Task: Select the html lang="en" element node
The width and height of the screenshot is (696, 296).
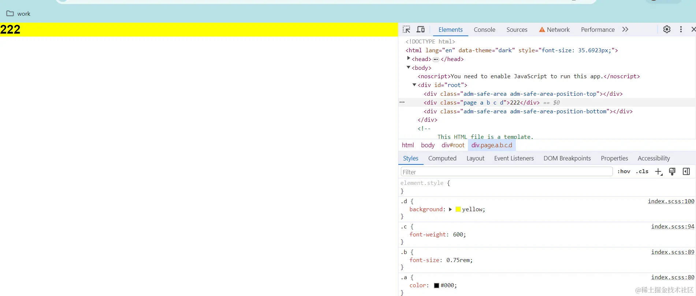Action: pos(511,50)
